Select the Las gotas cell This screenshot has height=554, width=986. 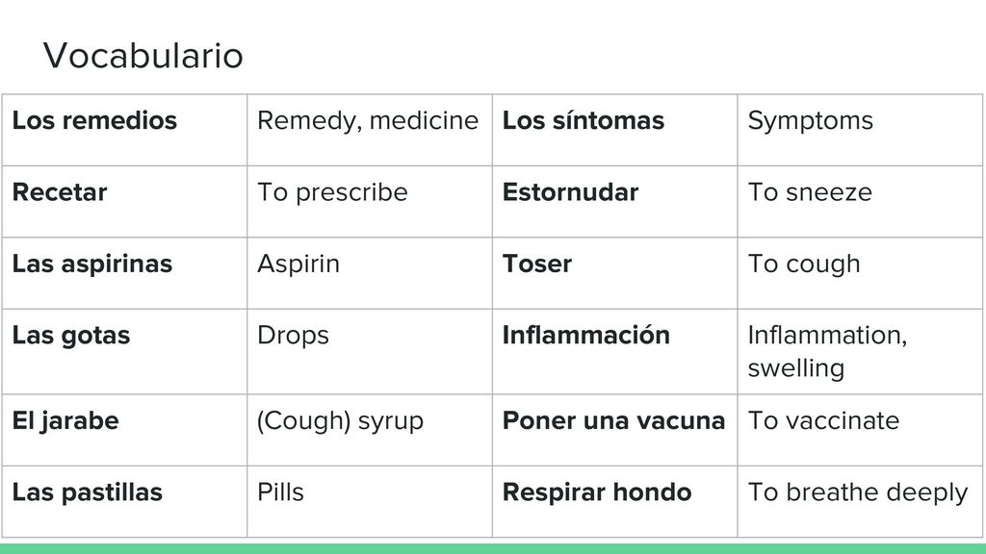(124, 352)
